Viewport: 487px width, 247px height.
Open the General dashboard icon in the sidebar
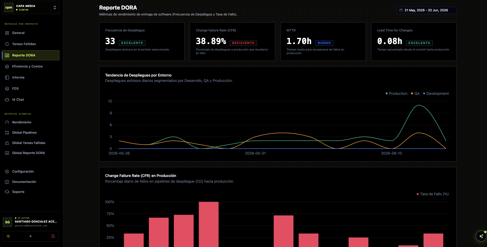click(7, 33)
